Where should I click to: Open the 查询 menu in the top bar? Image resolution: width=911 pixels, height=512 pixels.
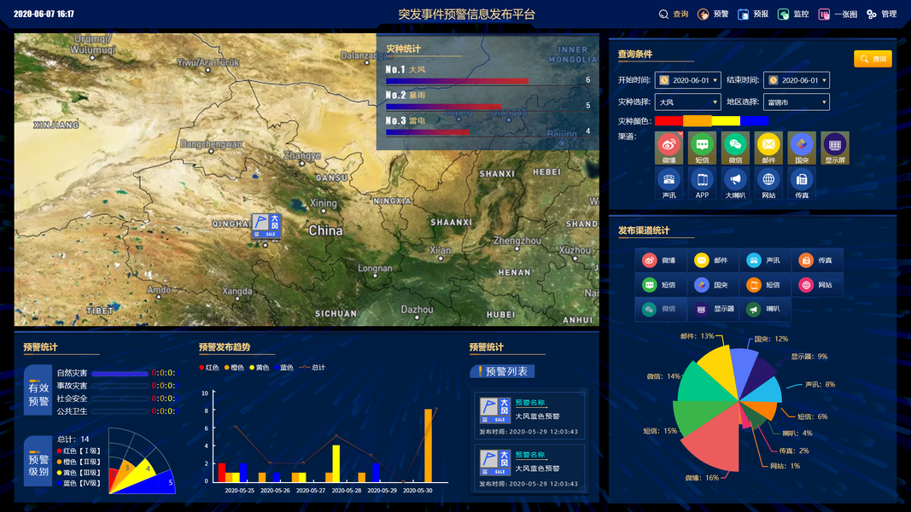click(x=674, y=14)
